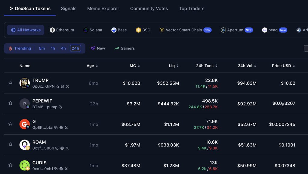Star the G token row

(11, 124)
